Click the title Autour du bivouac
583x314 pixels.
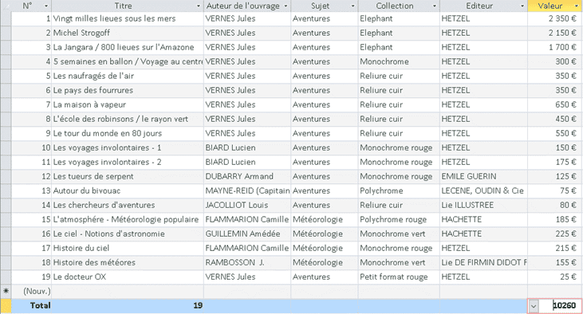pyautogui.click(x=87, y=190)
